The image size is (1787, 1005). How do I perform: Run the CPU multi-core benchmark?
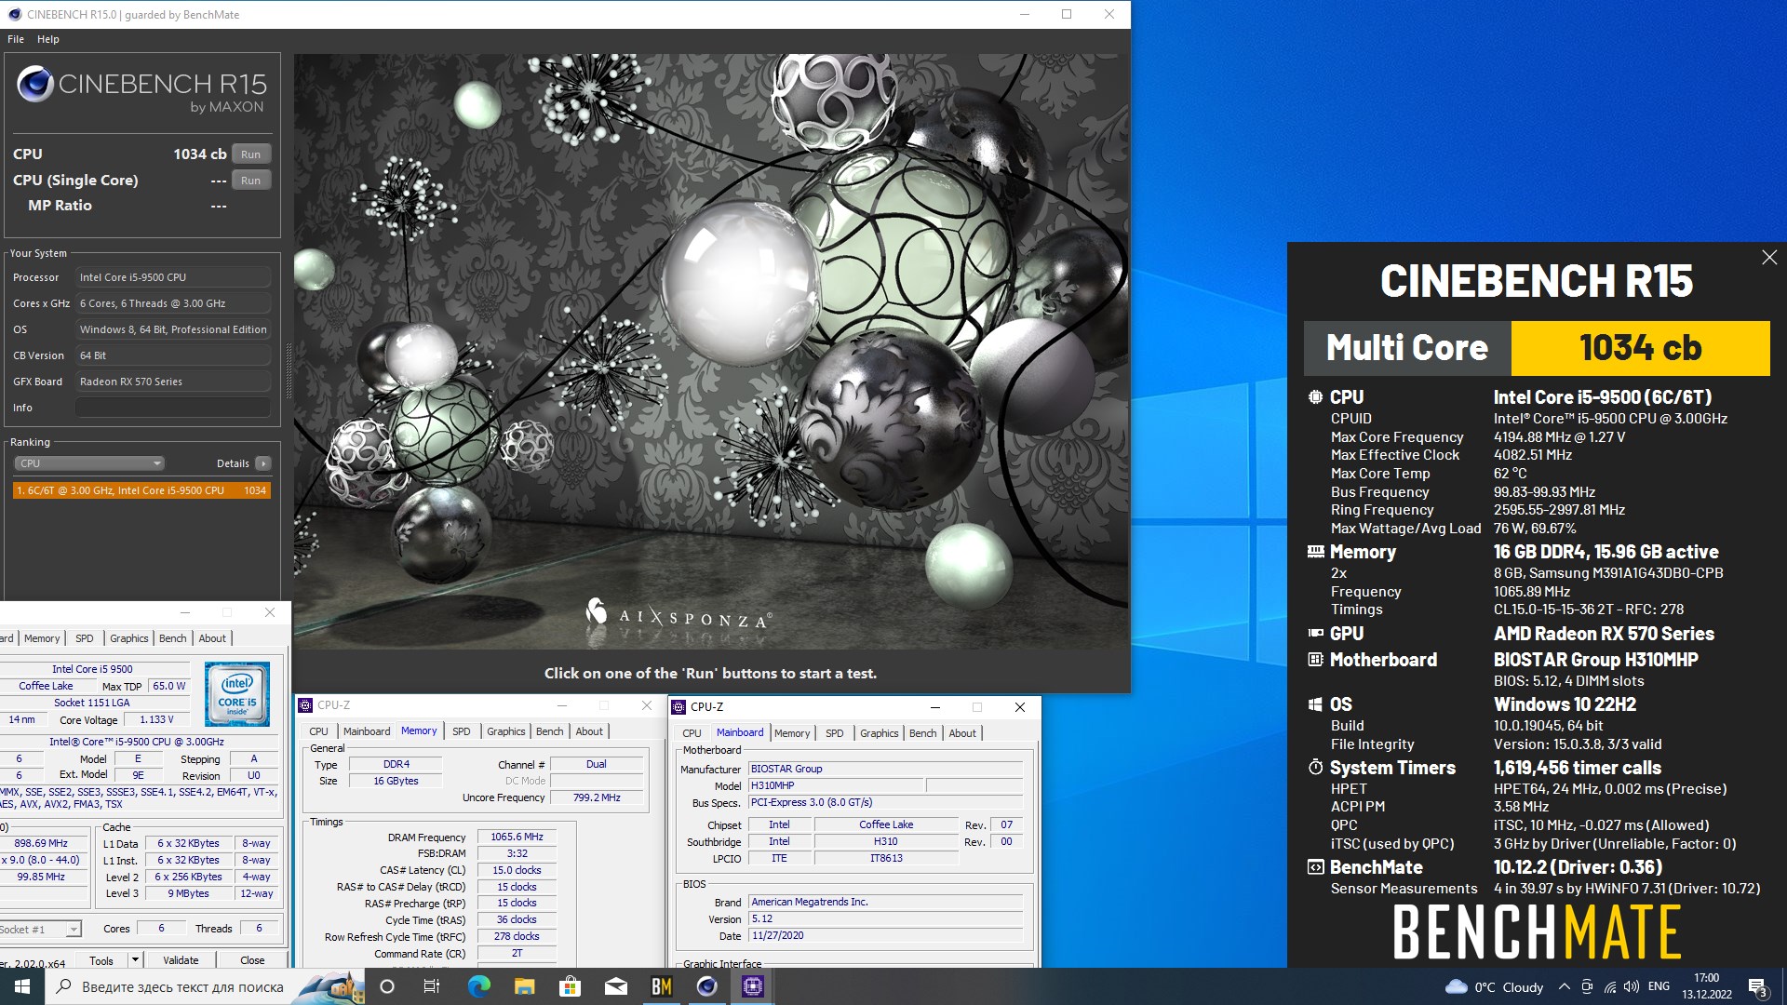click(250, 154)
